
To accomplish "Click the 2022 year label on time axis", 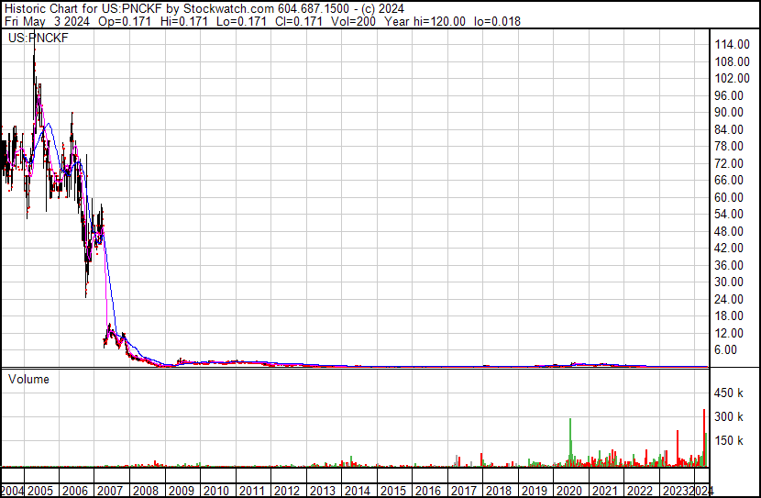I will click(640, 491).
